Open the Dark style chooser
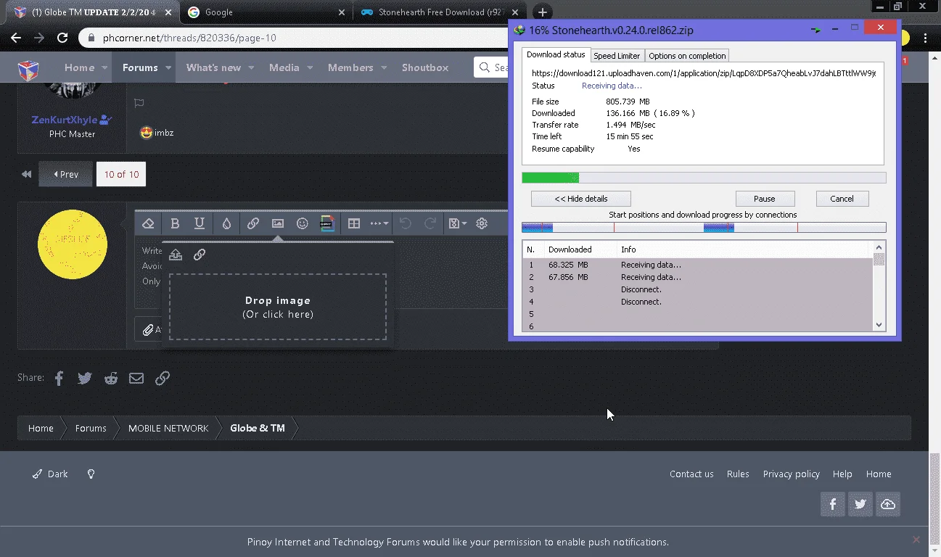This screenshot has height=557, width=941. [x=50, y=474]
